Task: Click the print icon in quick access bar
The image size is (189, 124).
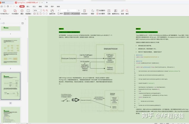Action: (x=8, y=6)
